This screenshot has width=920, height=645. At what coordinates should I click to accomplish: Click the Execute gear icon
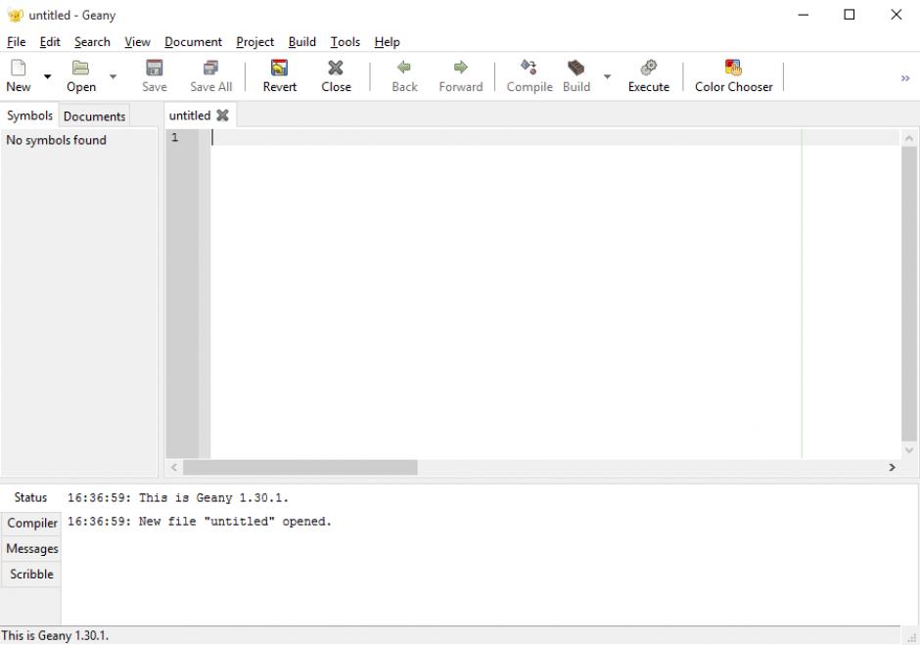648,69
